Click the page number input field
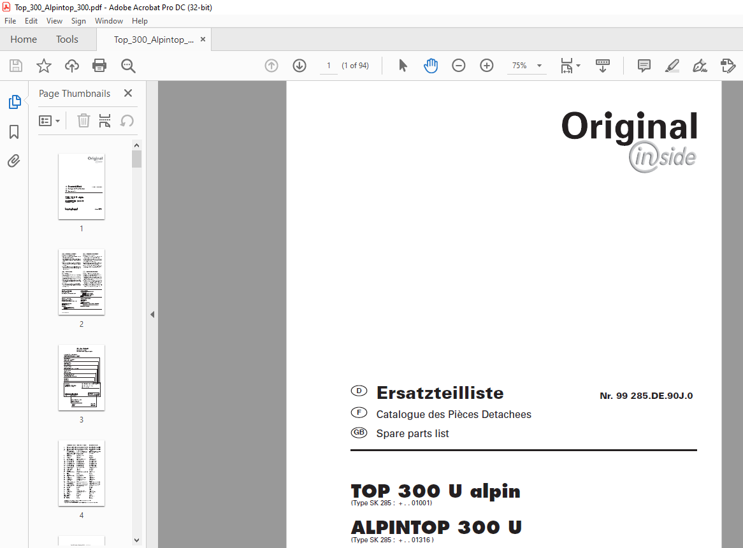The width and height of the screenshot is (743, 548). pos(328,66)
